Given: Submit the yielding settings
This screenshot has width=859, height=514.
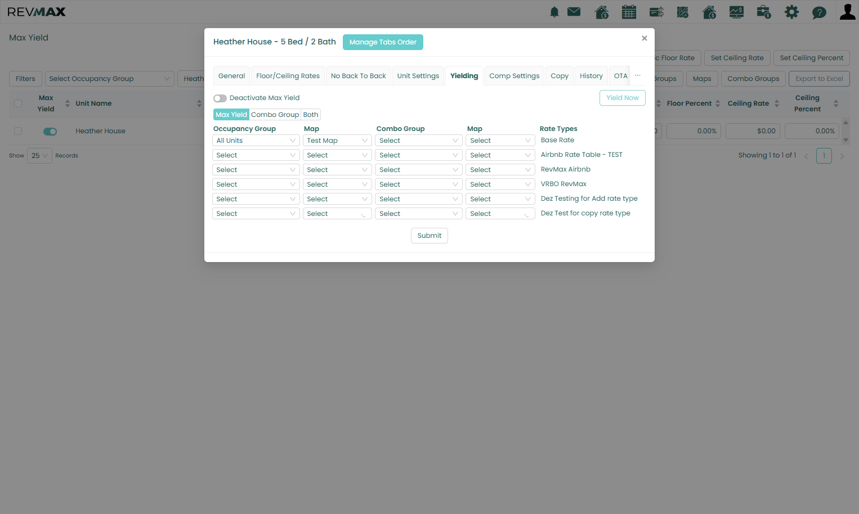Looking at the screenshot, I should (429, 236).
